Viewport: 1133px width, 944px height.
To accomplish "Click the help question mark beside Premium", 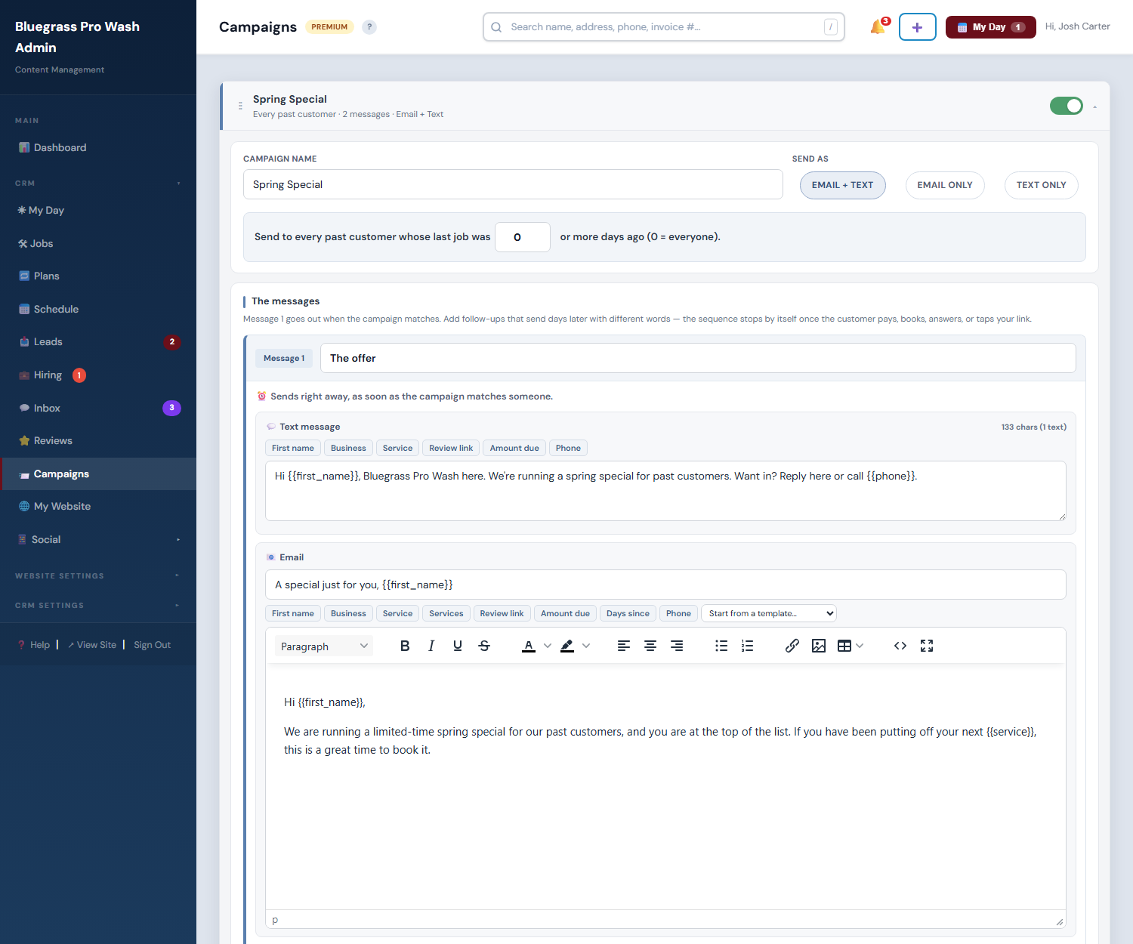I will pyautogui.click(x=369, y=27).
